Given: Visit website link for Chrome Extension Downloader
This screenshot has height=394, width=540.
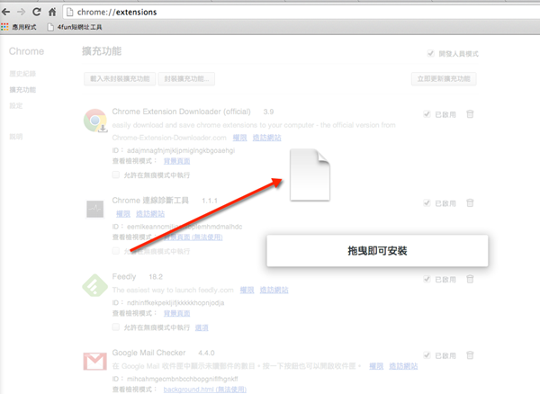Looking at the screenshot, I should pyautogui.click(x=267, y=138).
